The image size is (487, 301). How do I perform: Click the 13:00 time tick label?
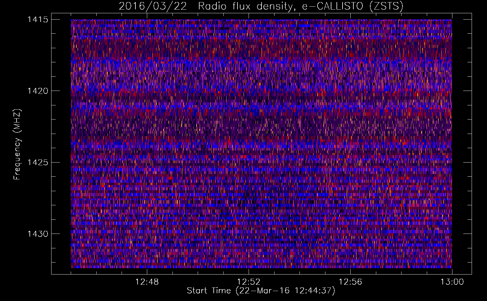point(452,282)
